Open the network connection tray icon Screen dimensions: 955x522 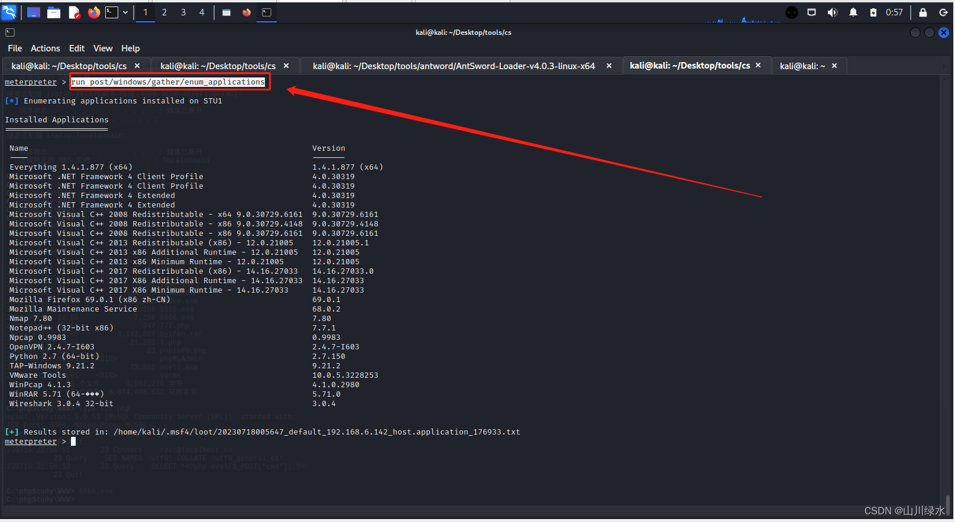tap(812, 12)
